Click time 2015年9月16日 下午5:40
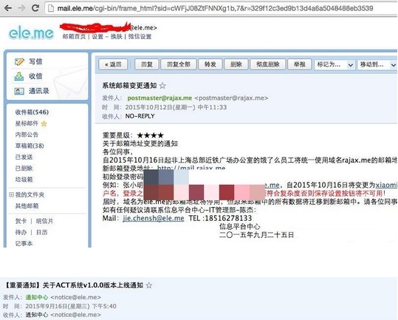398x320 pixels. click(71, 306)
